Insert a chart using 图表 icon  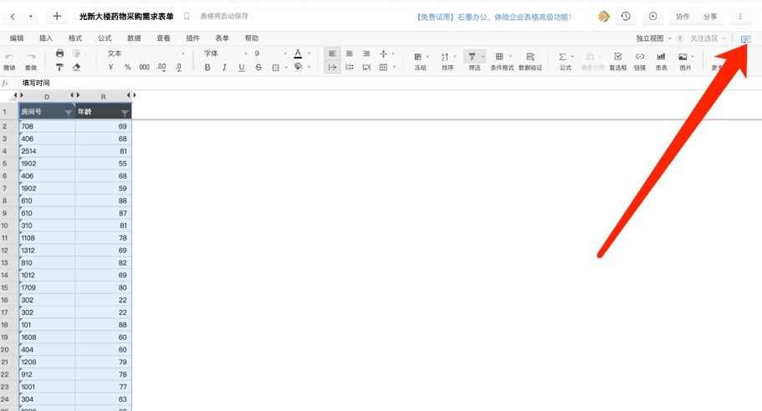[x=661, y=60]
